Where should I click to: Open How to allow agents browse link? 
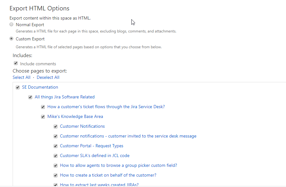(118, 165)
